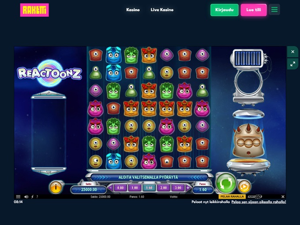Image resolution: width=300 pixels, height=225 pixels.
Task: Open the question mark help icon
Action: (x=37, y=197)
